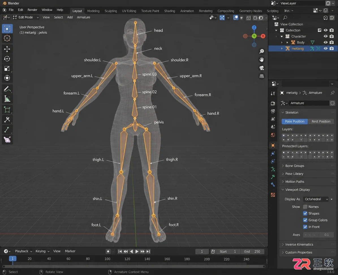
Task: Toggle X-ray viewport button
Action: click(x=249, y=18)
